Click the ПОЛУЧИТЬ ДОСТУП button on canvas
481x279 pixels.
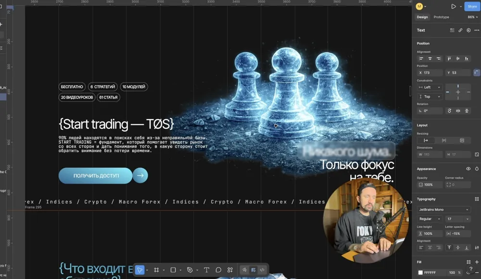(x=96, y=175)
